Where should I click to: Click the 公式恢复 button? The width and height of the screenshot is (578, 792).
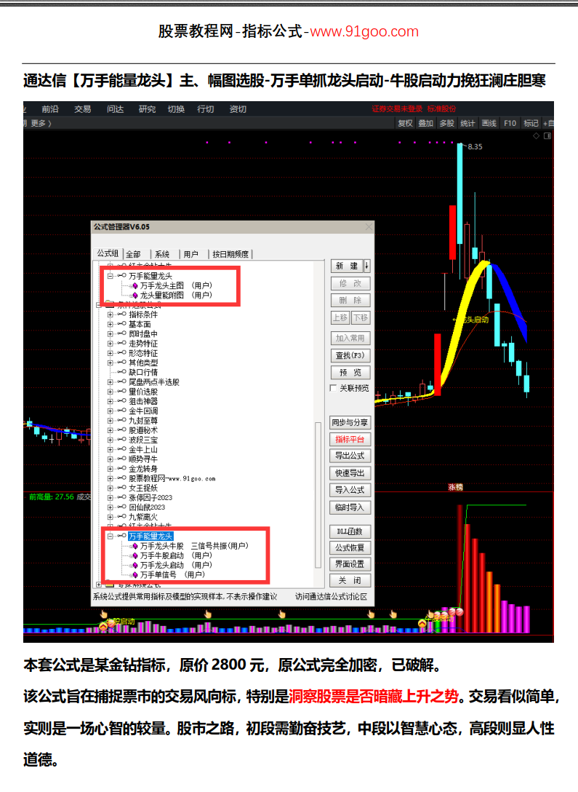tap(350, 547)
